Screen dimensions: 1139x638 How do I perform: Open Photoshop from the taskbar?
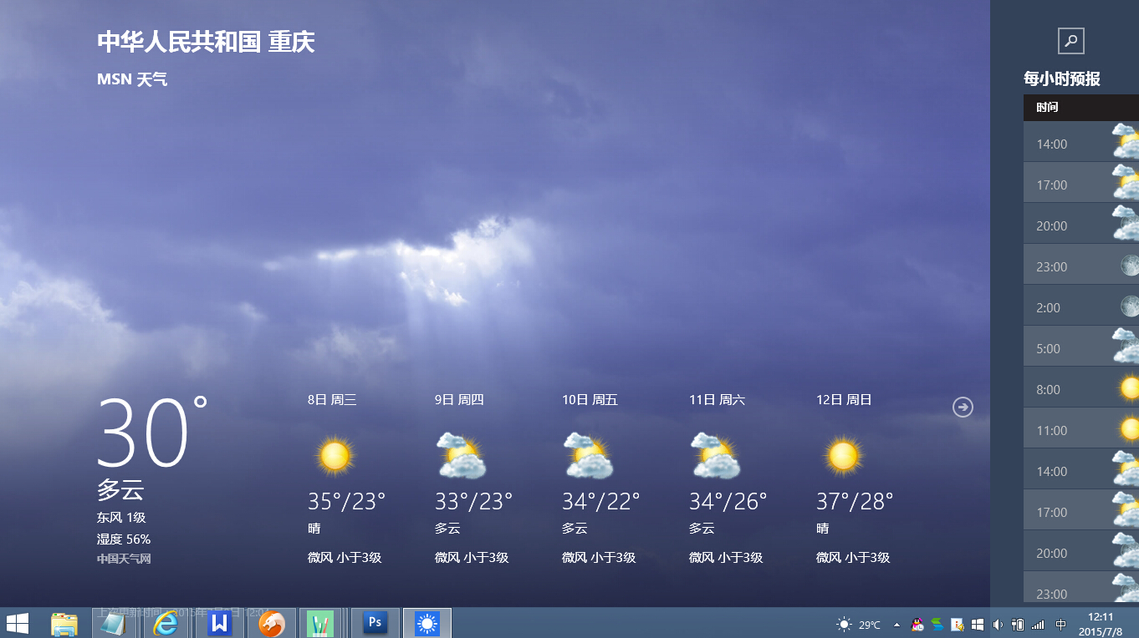pos(375,623)
